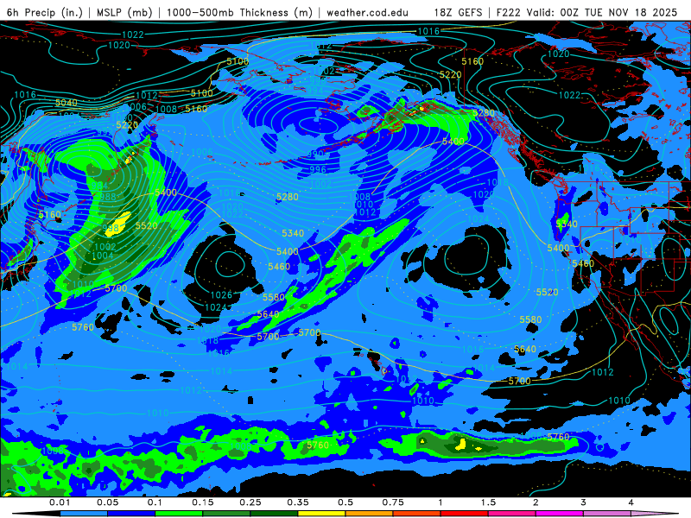Click the '5040' thickness contour label
691x518 pixels.
point(67,103)
